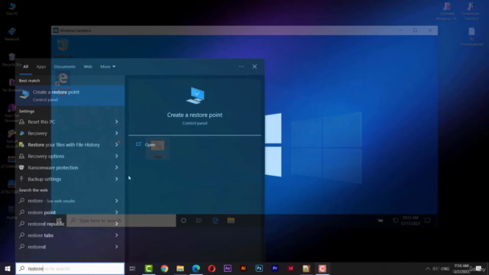Select To Download.txt desktop file
Viewport: 489px width, 275px height.
(471, 37)
